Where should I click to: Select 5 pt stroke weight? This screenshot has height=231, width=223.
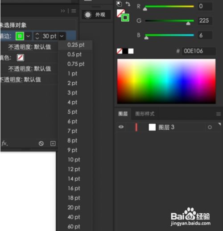click(x=72, y=112)
